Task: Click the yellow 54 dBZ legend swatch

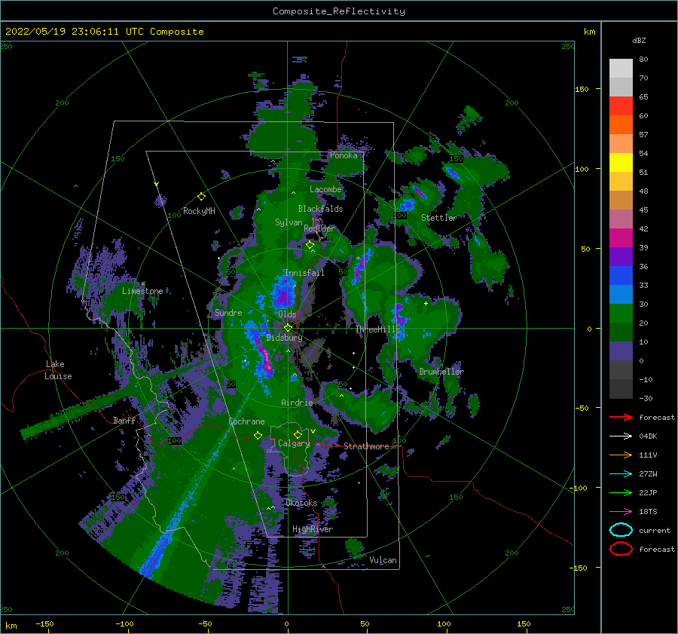Action: (621, 162)
